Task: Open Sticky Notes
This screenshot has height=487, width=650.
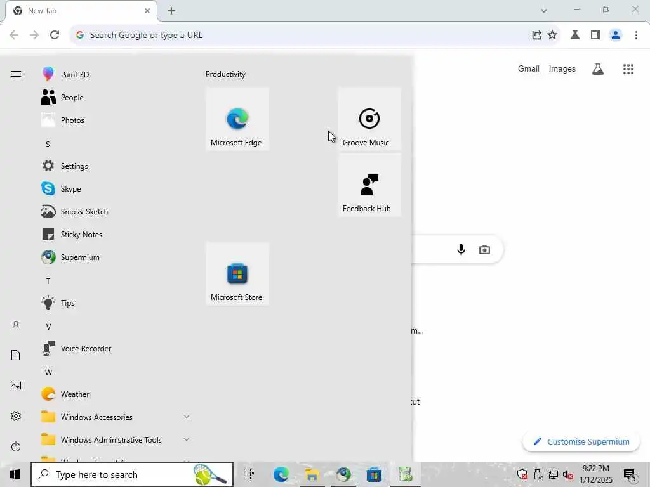Action: pyautogui.click(x=116, y=235)
